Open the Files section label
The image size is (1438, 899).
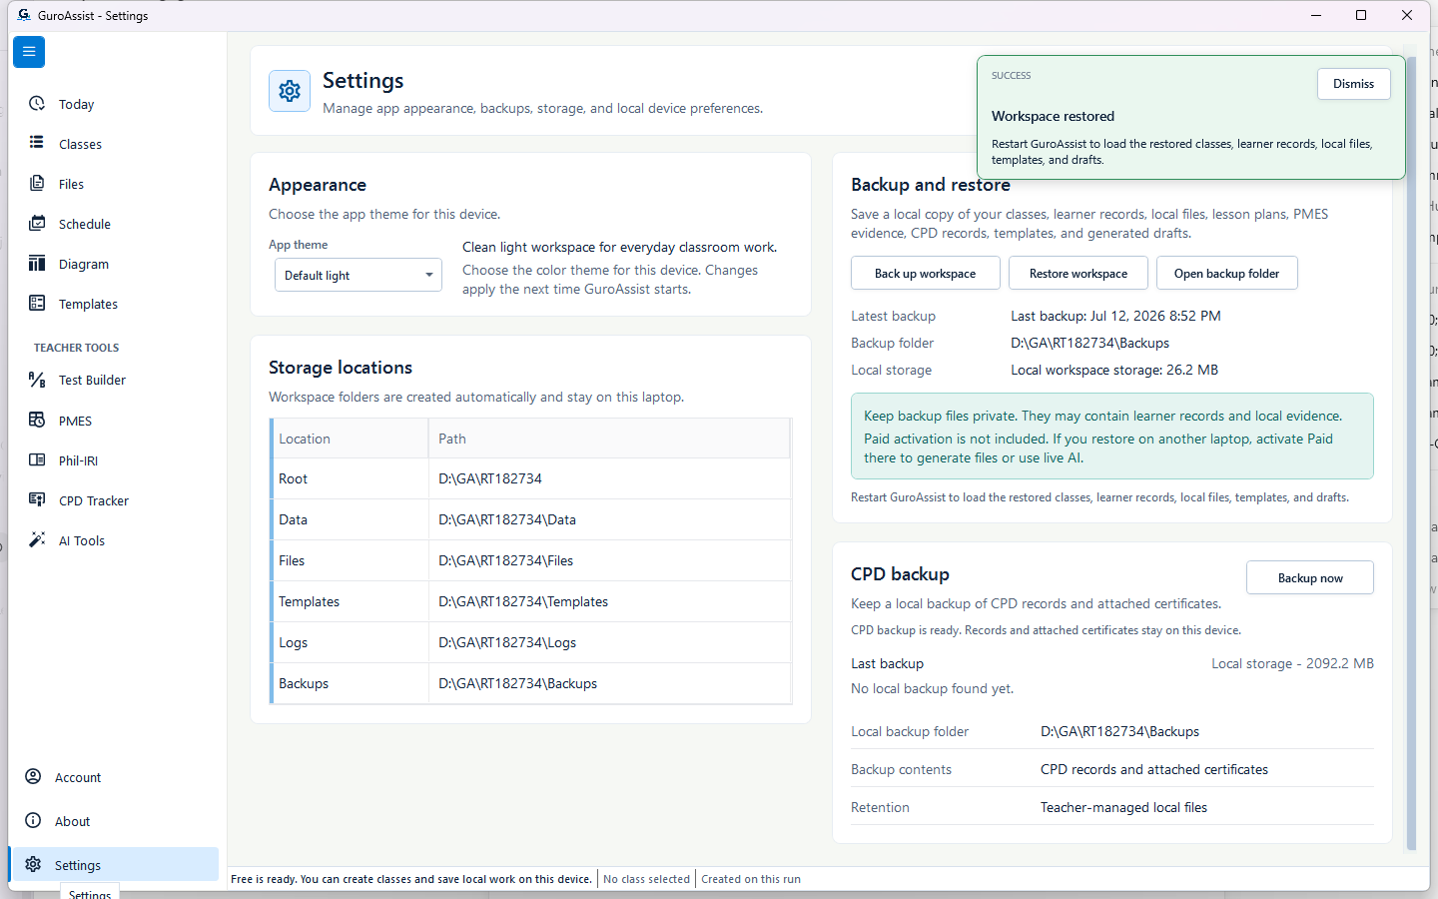click(71, 185)
